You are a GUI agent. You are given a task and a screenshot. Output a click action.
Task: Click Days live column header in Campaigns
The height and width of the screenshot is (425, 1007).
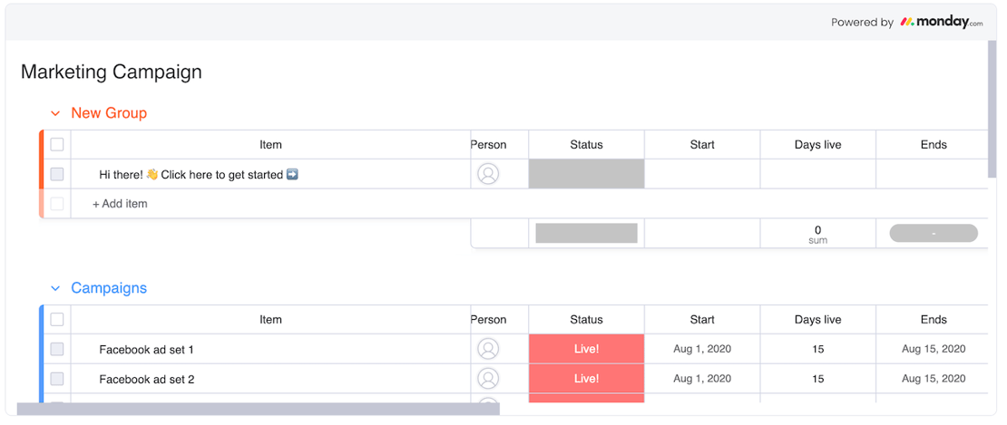pos(817,320)
